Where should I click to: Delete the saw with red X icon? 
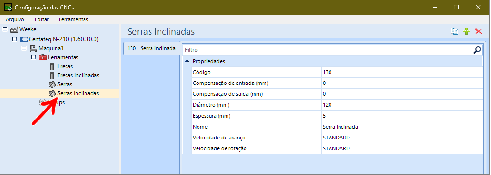[479, 31]
